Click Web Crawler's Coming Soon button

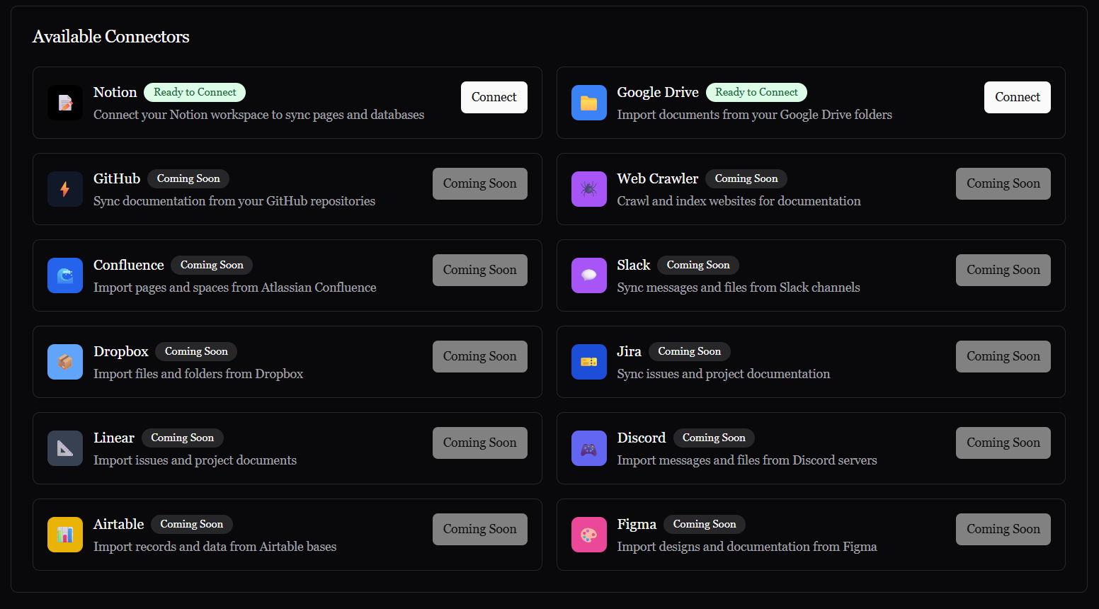(x=1003, y=183)
